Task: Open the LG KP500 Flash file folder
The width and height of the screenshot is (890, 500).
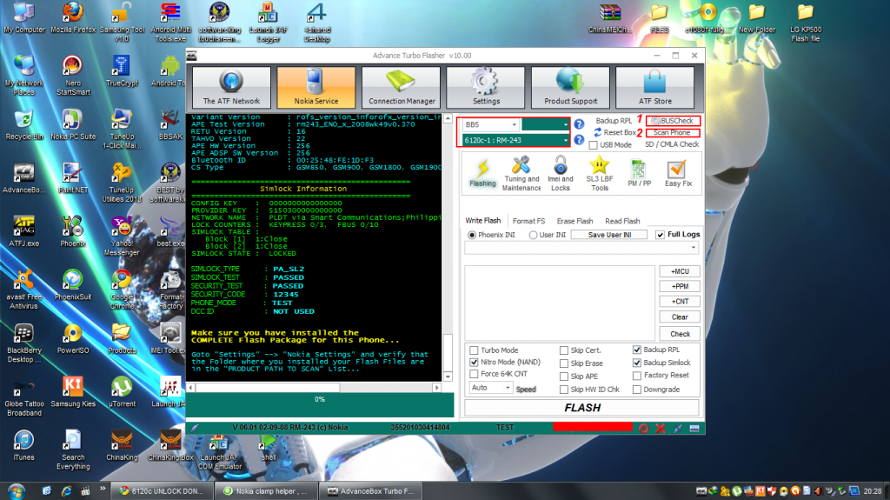Action: tap(806, 23)
